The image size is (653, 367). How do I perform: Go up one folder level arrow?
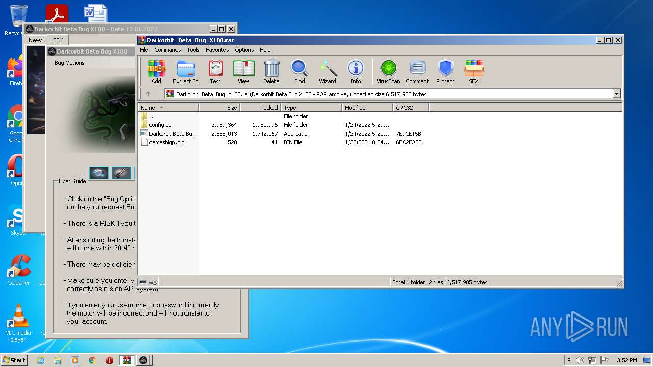(x=148, y=94)
